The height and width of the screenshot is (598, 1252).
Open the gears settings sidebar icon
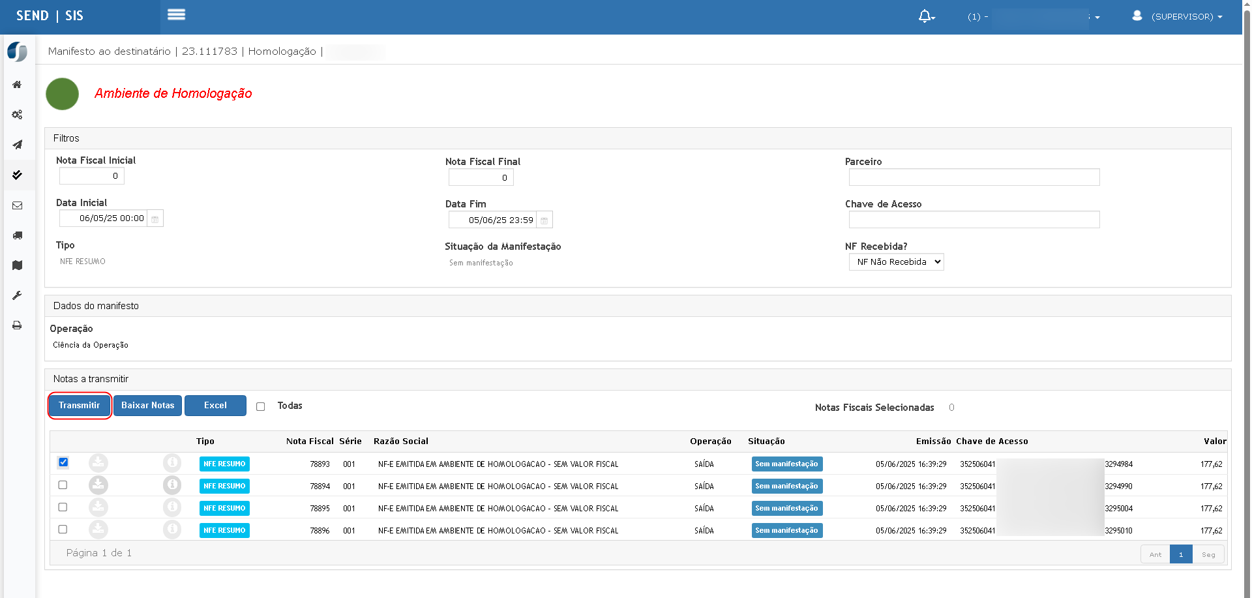(17, 115)
